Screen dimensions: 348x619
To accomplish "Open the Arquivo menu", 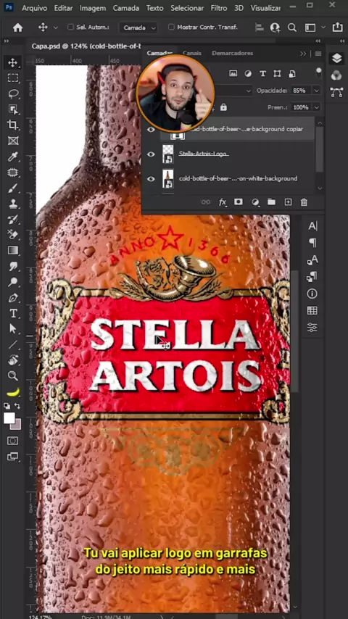I will click(x=34, y=8).
